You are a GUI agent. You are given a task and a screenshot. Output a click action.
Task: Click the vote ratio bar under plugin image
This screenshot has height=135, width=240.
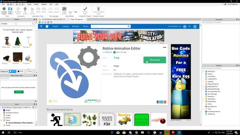tap(93, 100)
